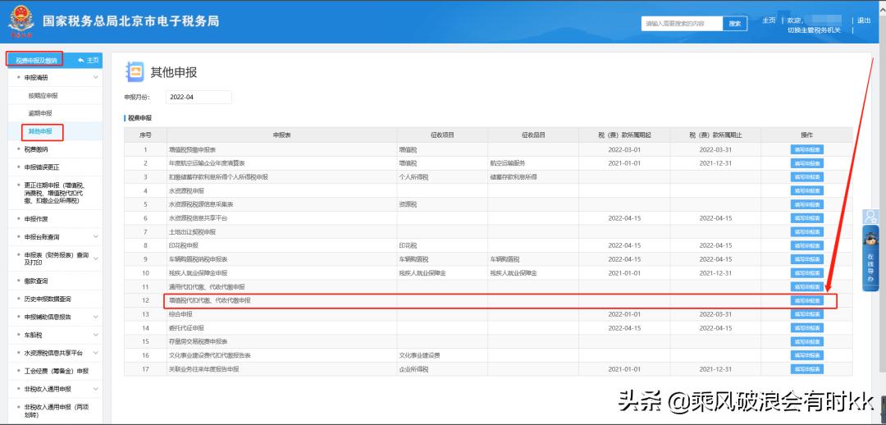Image resolution: width=886 pixels, height=425 pixels.
Task: Click 填写申报表 for 水资源税申报
Action: tap(807, 190)
